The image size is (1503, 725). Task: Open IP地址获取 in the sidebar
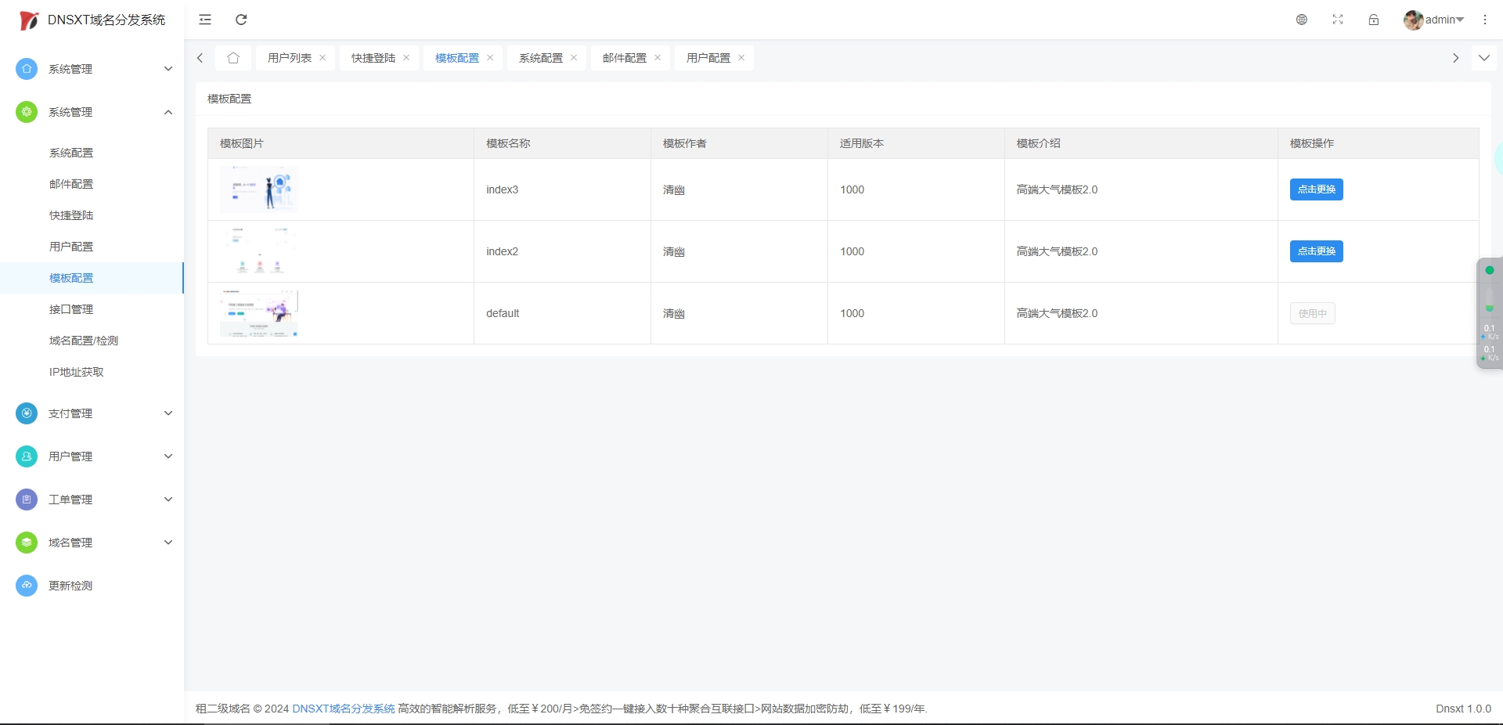pyautogui.click(x=92, y=372)
